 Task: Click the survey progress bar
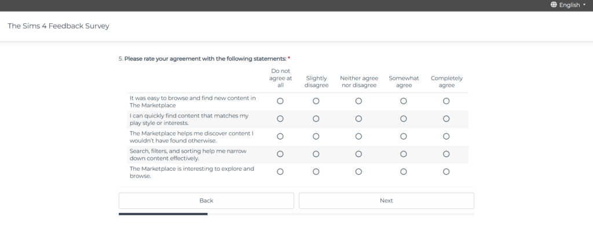tap(296, 214)
